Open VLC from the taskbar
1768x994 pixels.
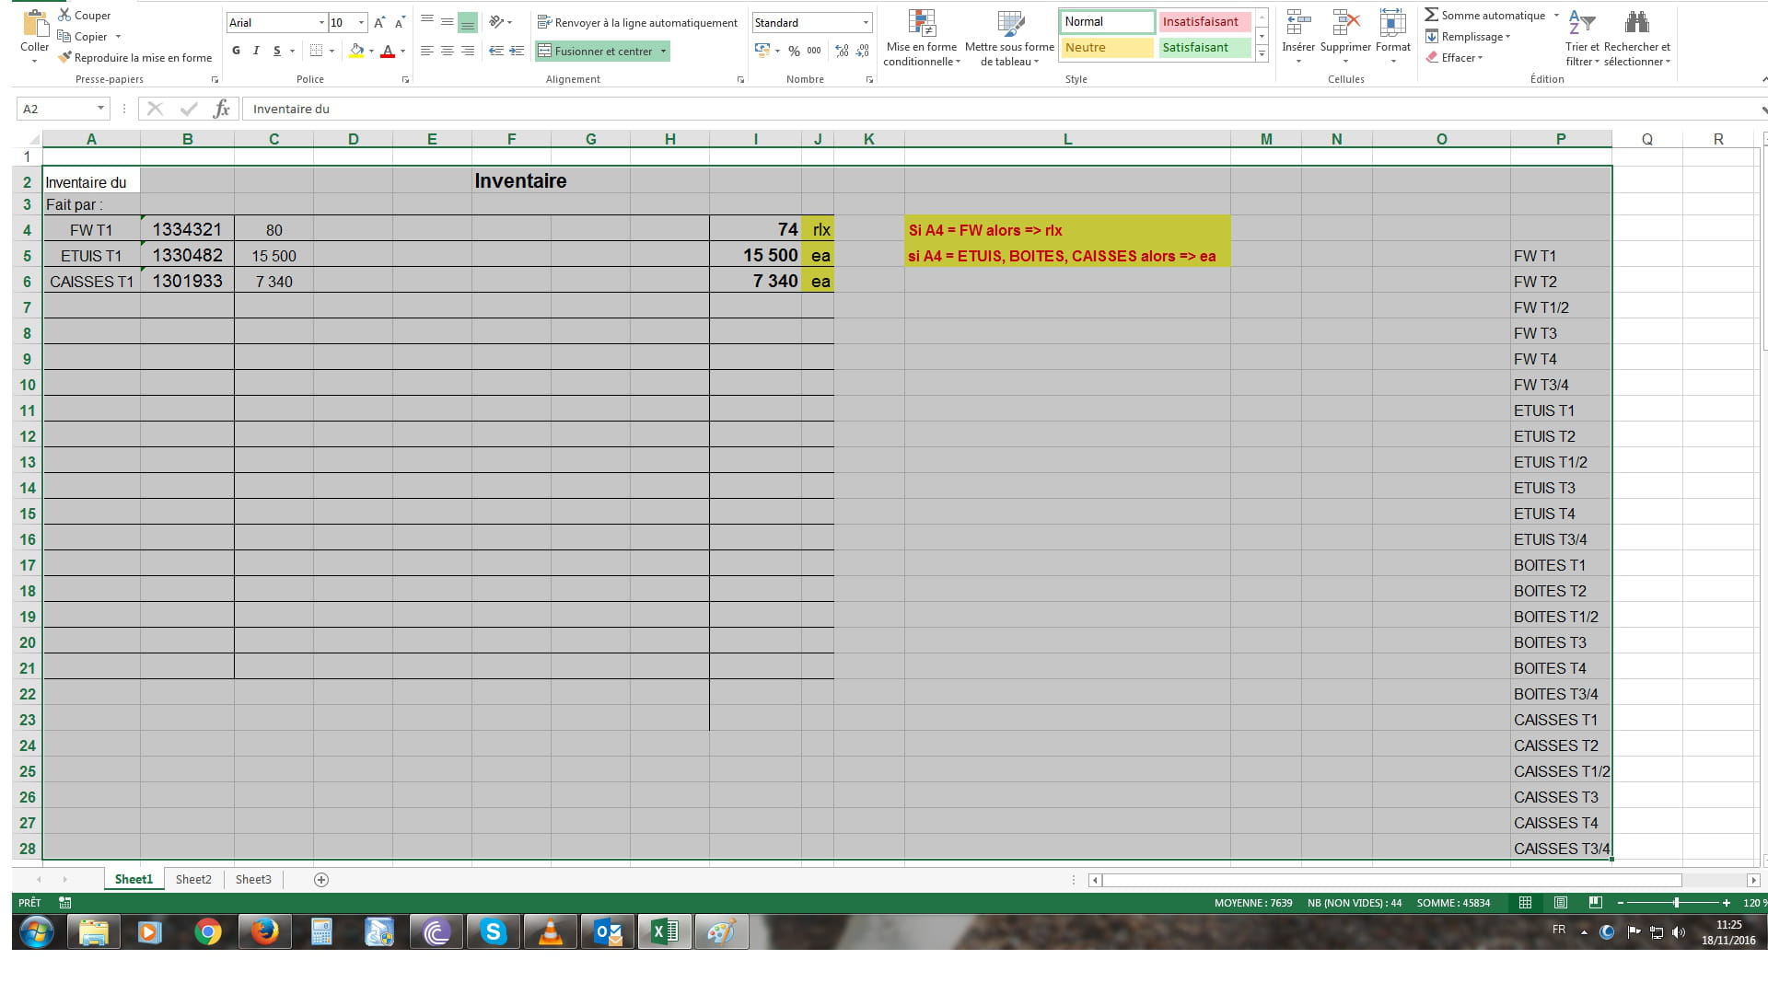(x=550, y=932)
